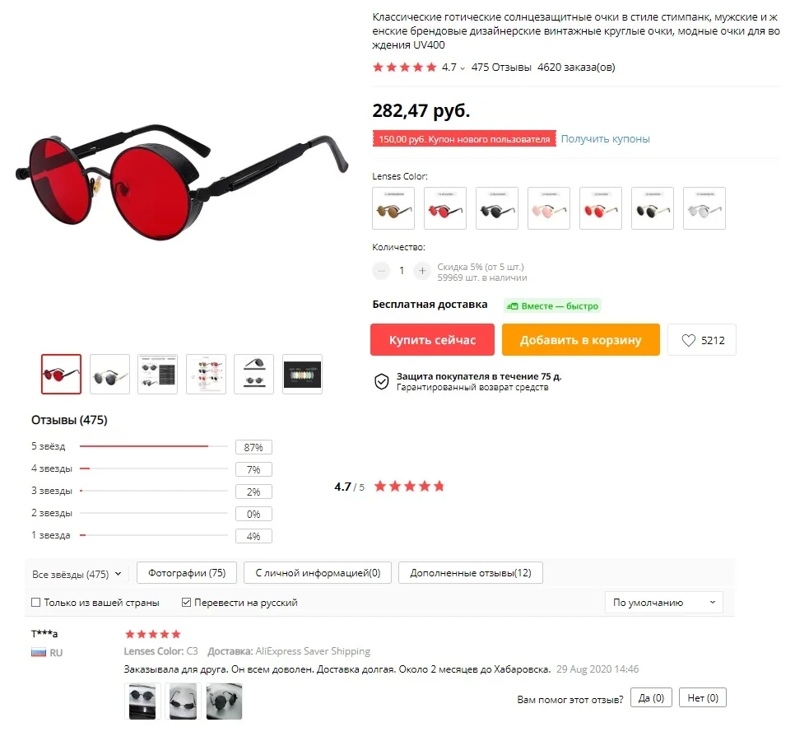Click the green fast delivery badge
This screenshot has height=741, width=795.
pyautogui.click(x=553, y=305)
